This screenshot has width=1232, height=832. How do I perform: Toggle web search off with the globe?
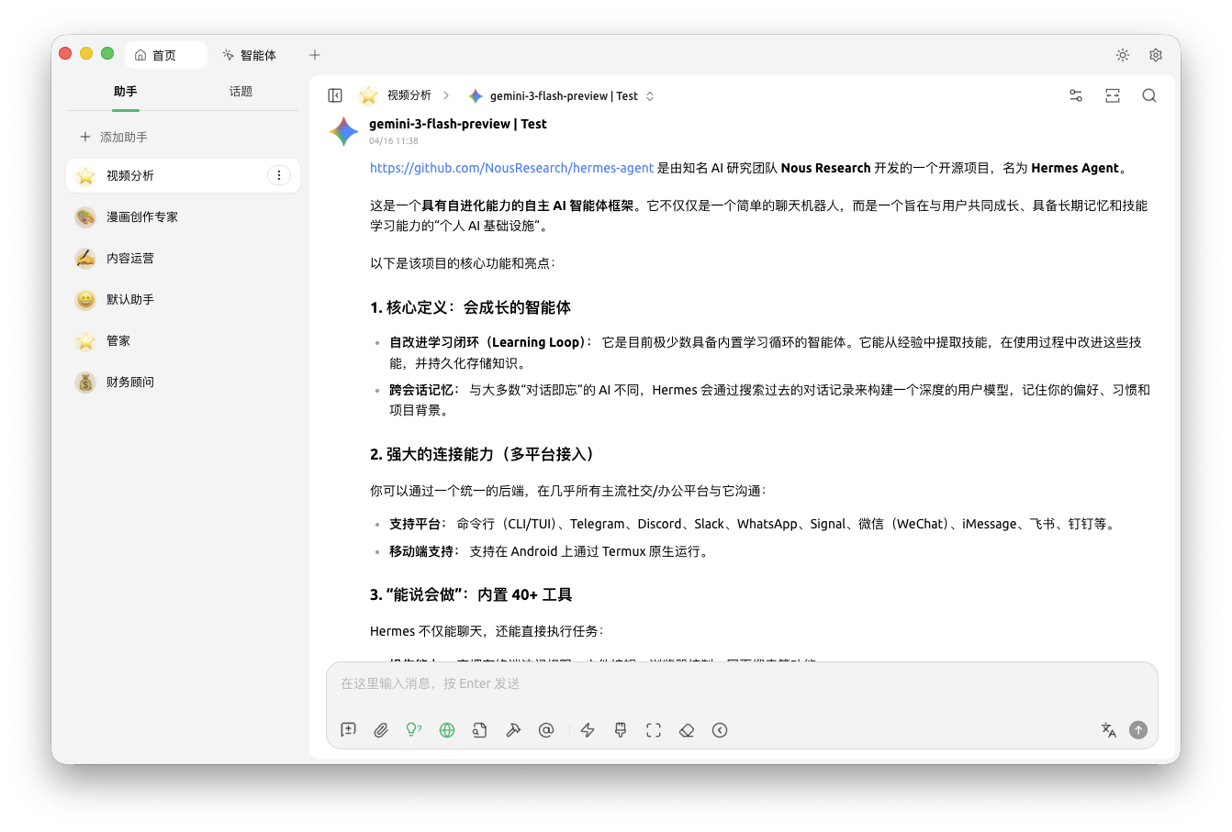point(446,729)
